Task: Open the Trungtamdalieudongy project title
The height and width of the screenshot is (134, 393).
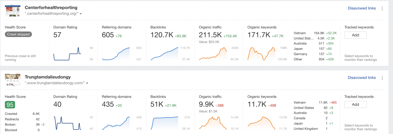Action: (48, 77)
